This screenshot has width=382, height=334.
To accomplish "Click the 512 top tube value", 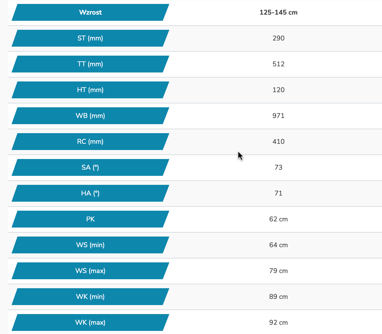I will [278, 64].
